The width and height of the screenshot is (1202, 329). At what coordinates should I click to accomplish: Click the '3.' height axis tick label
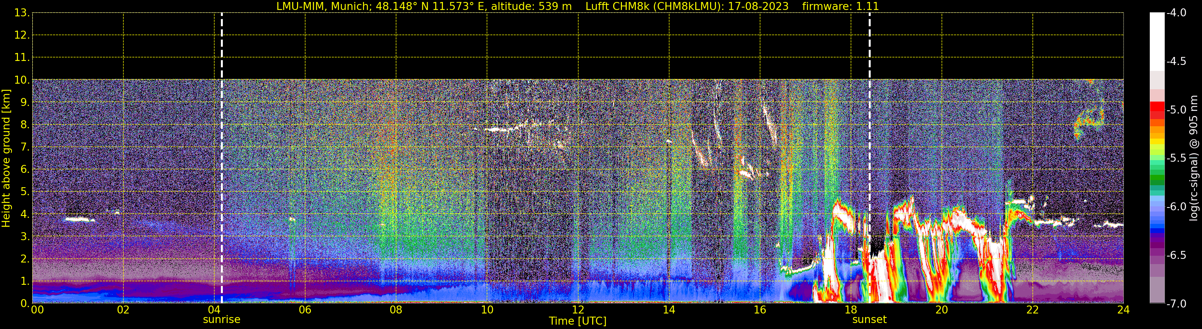pos(25,237)
